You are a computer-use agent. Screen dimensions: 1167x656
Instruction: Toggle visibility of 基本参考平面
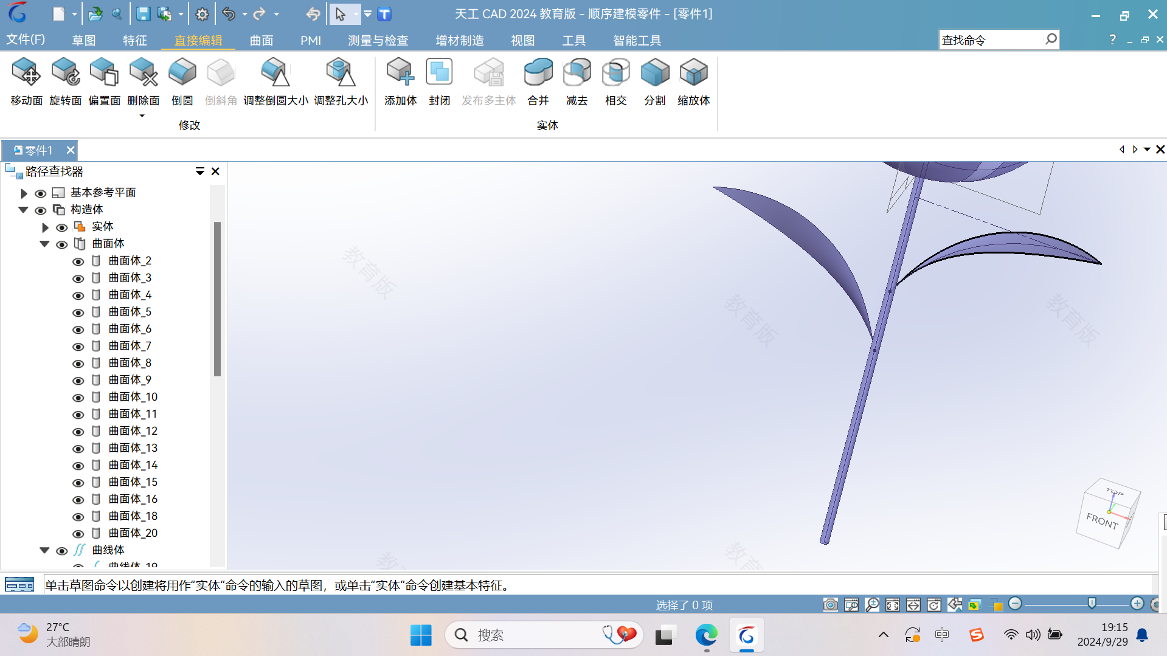pos(40,193)
